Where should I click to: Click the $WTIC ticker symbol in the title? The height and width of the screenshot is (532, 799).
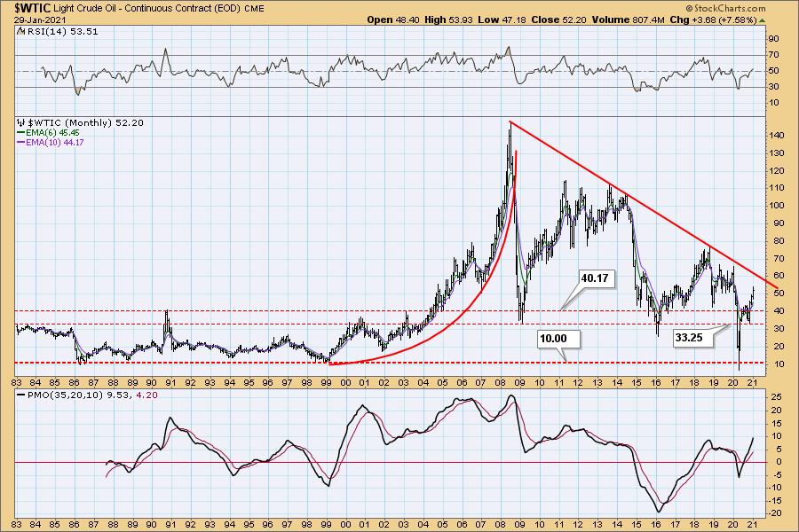pyautogui.click(x=33, y=8)
